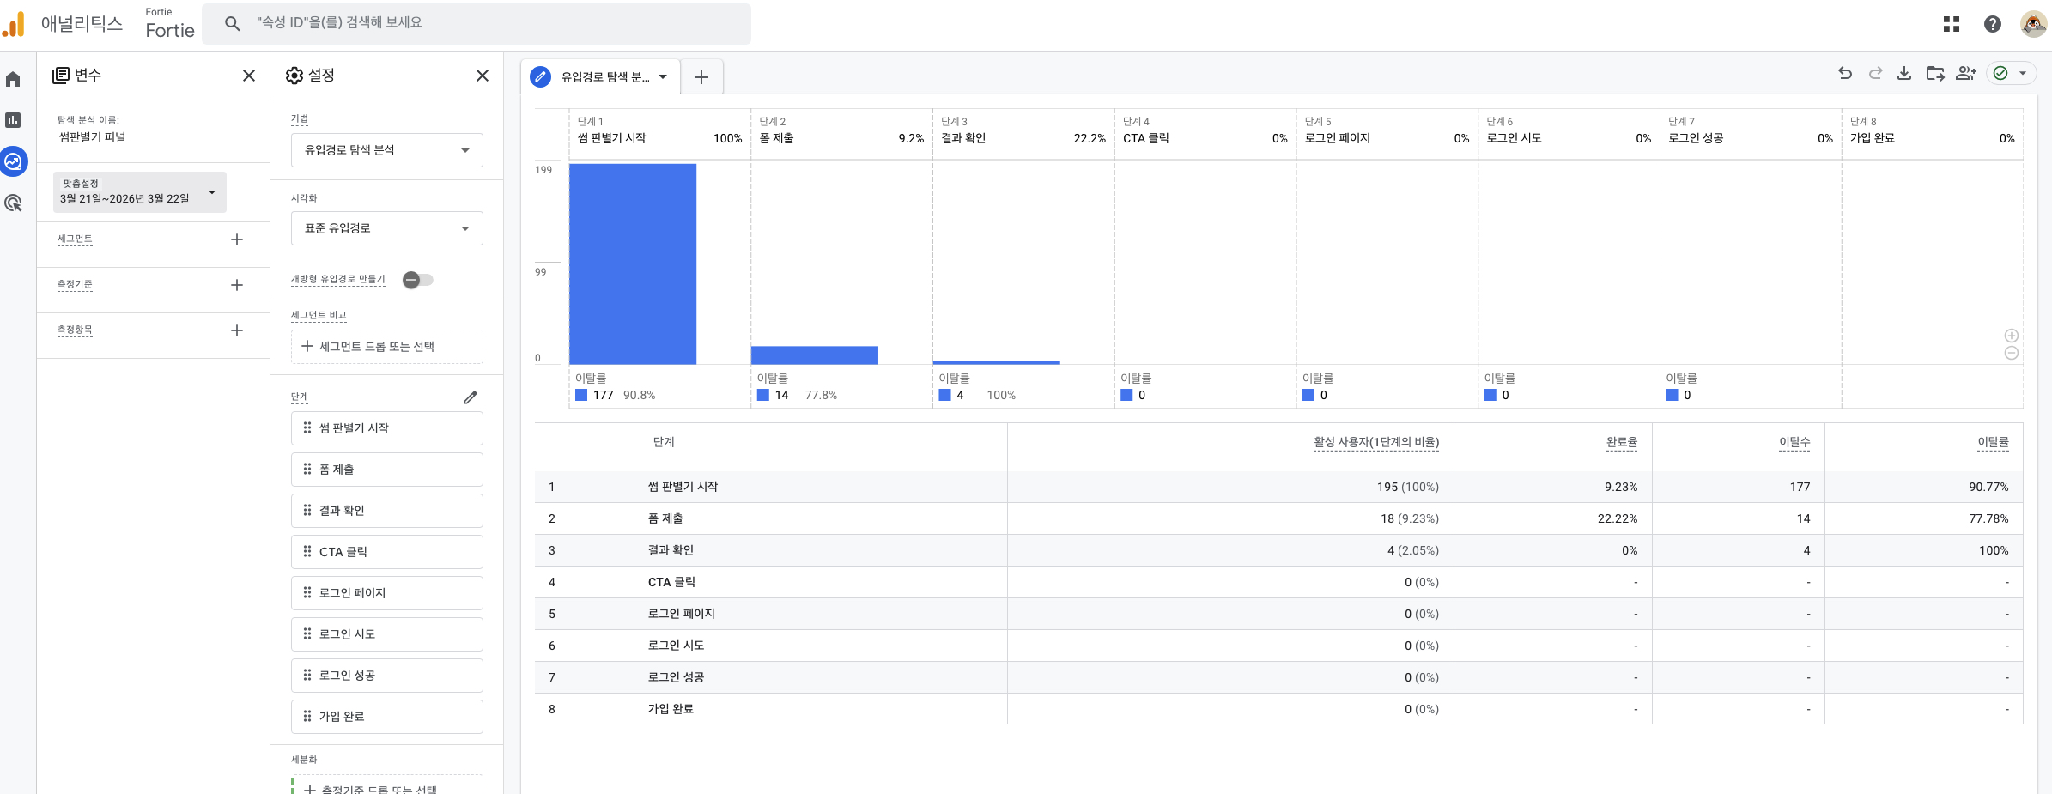Share exploration with add-user icon
2052x794 pixels.
(x=1966, y=73)
